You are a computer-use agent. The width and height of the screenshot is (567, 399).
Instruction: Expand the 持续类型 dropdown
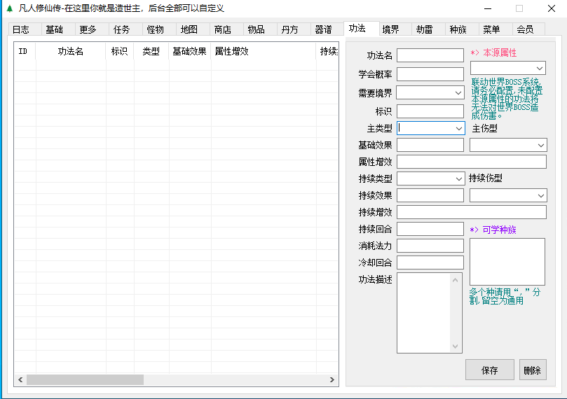tap(430, 178)
